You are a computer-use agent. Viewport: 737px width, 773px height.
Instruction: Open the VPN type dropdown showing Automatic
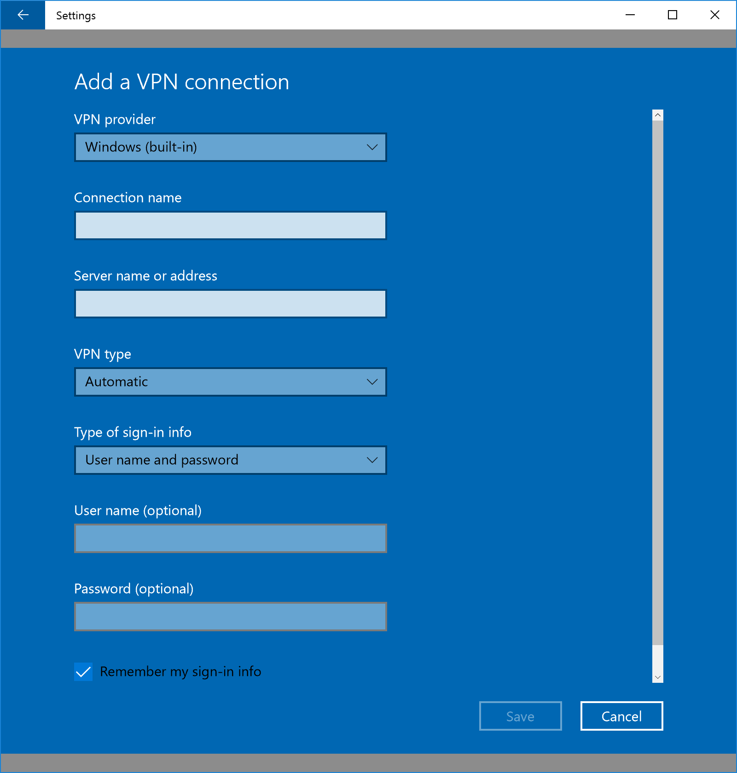230,382
